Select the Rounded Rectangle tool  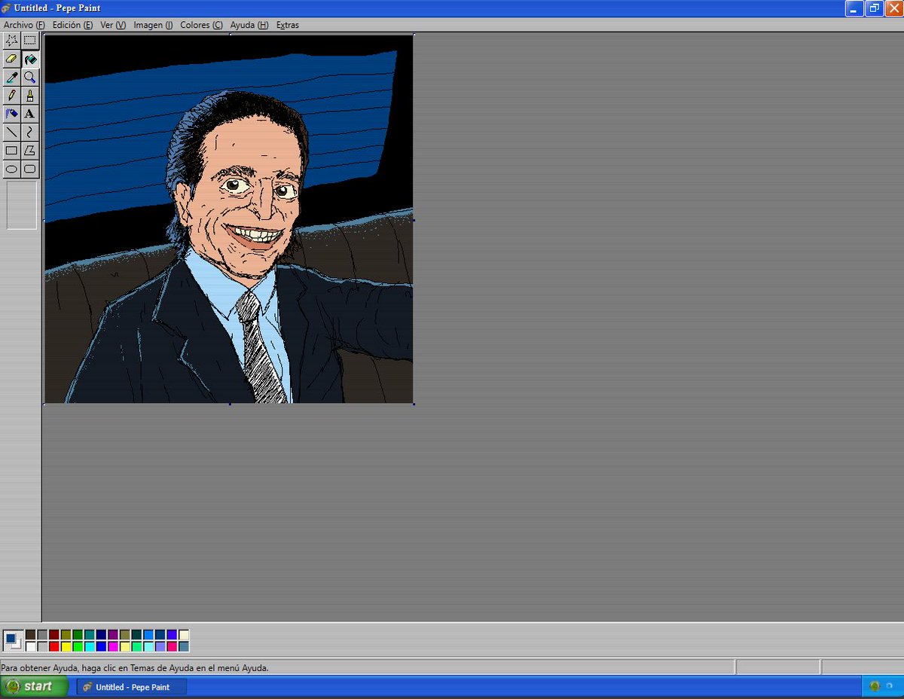click(x=29, y=169)
